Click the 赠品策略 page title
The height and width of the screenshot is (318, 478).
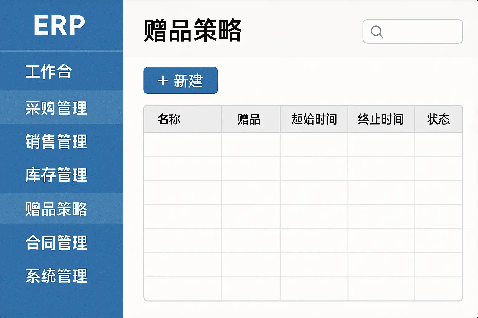[193, 30]
